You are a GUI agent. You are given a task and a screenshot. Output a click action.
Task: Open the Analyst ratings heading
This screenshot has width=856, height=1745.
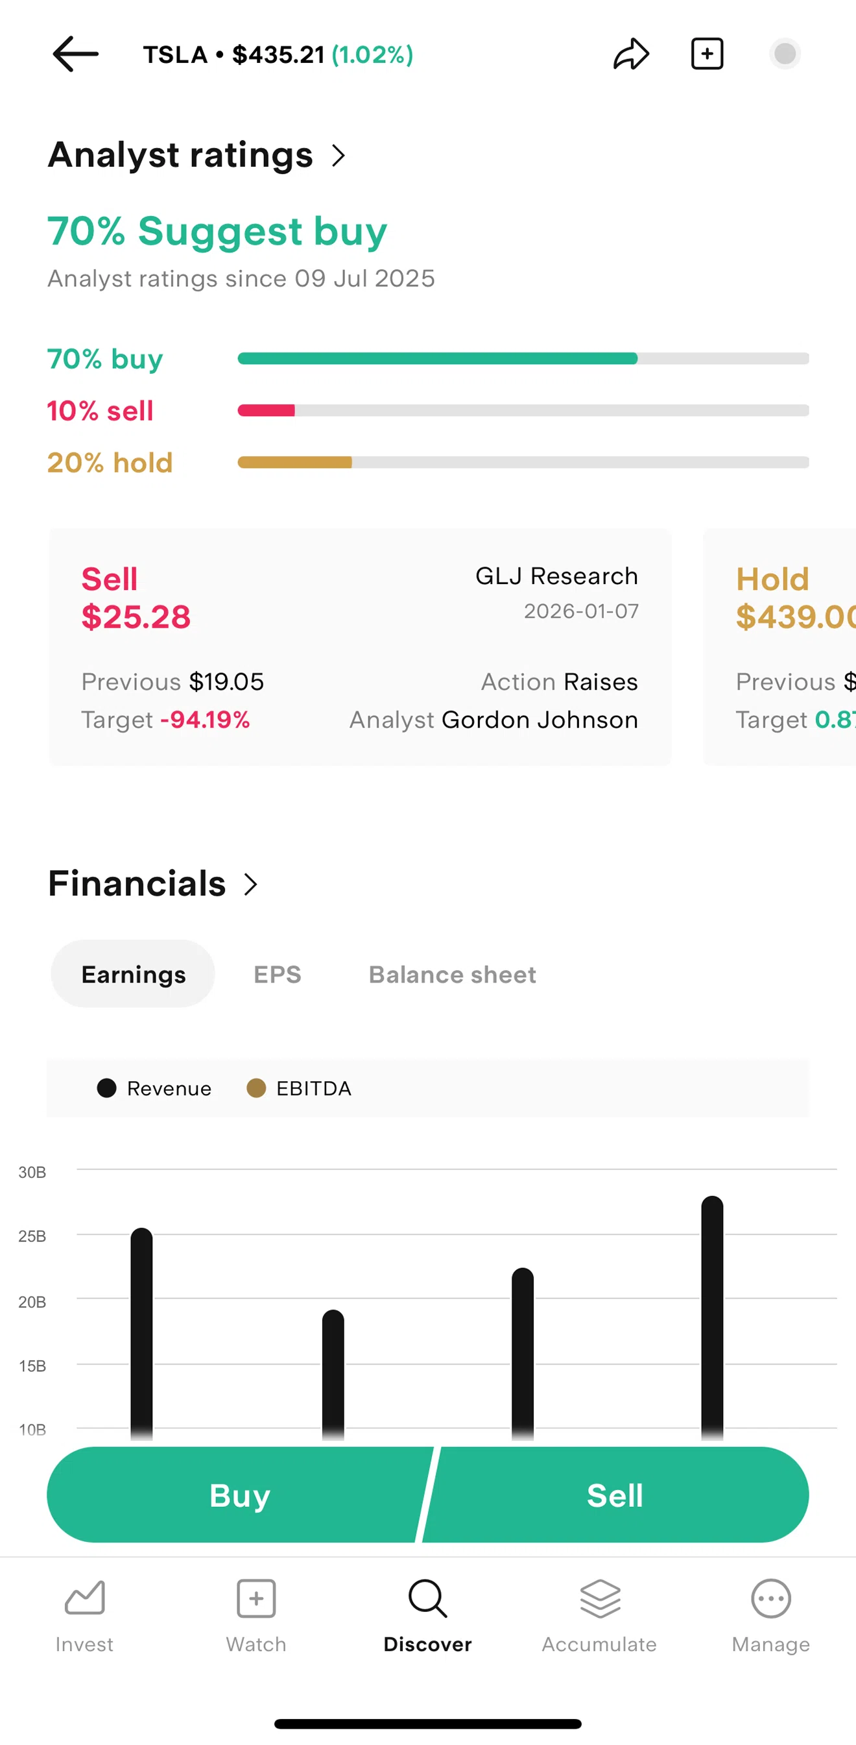(180, 154)
